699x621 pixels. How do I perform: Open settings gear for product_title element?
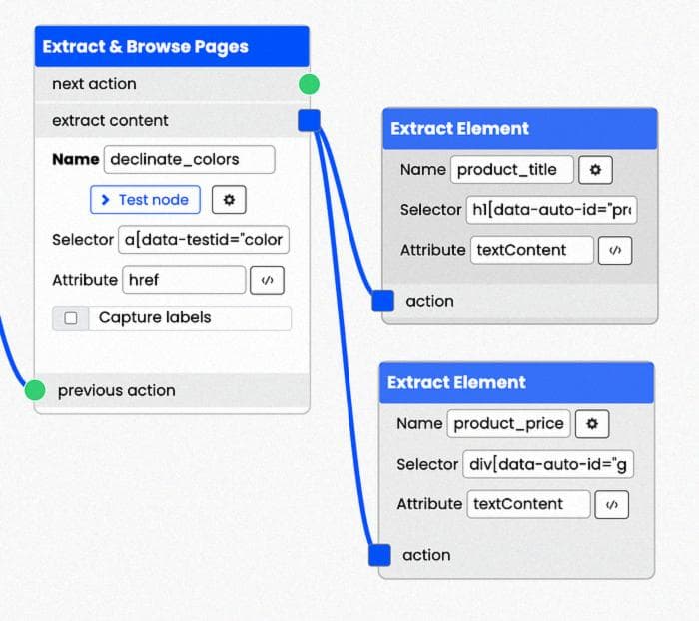tap(595, 170)
